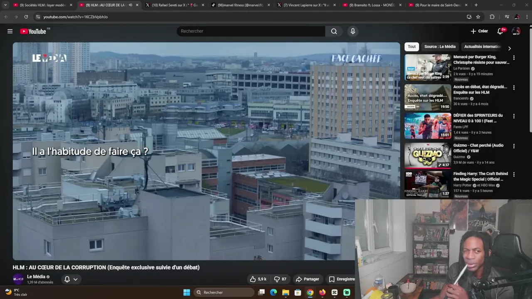Click the Accès en débat, état dégradé title

coord(480,90)
